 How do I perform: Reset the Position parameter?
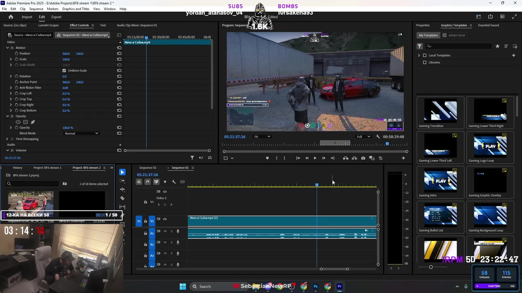[x=119, y=53]
